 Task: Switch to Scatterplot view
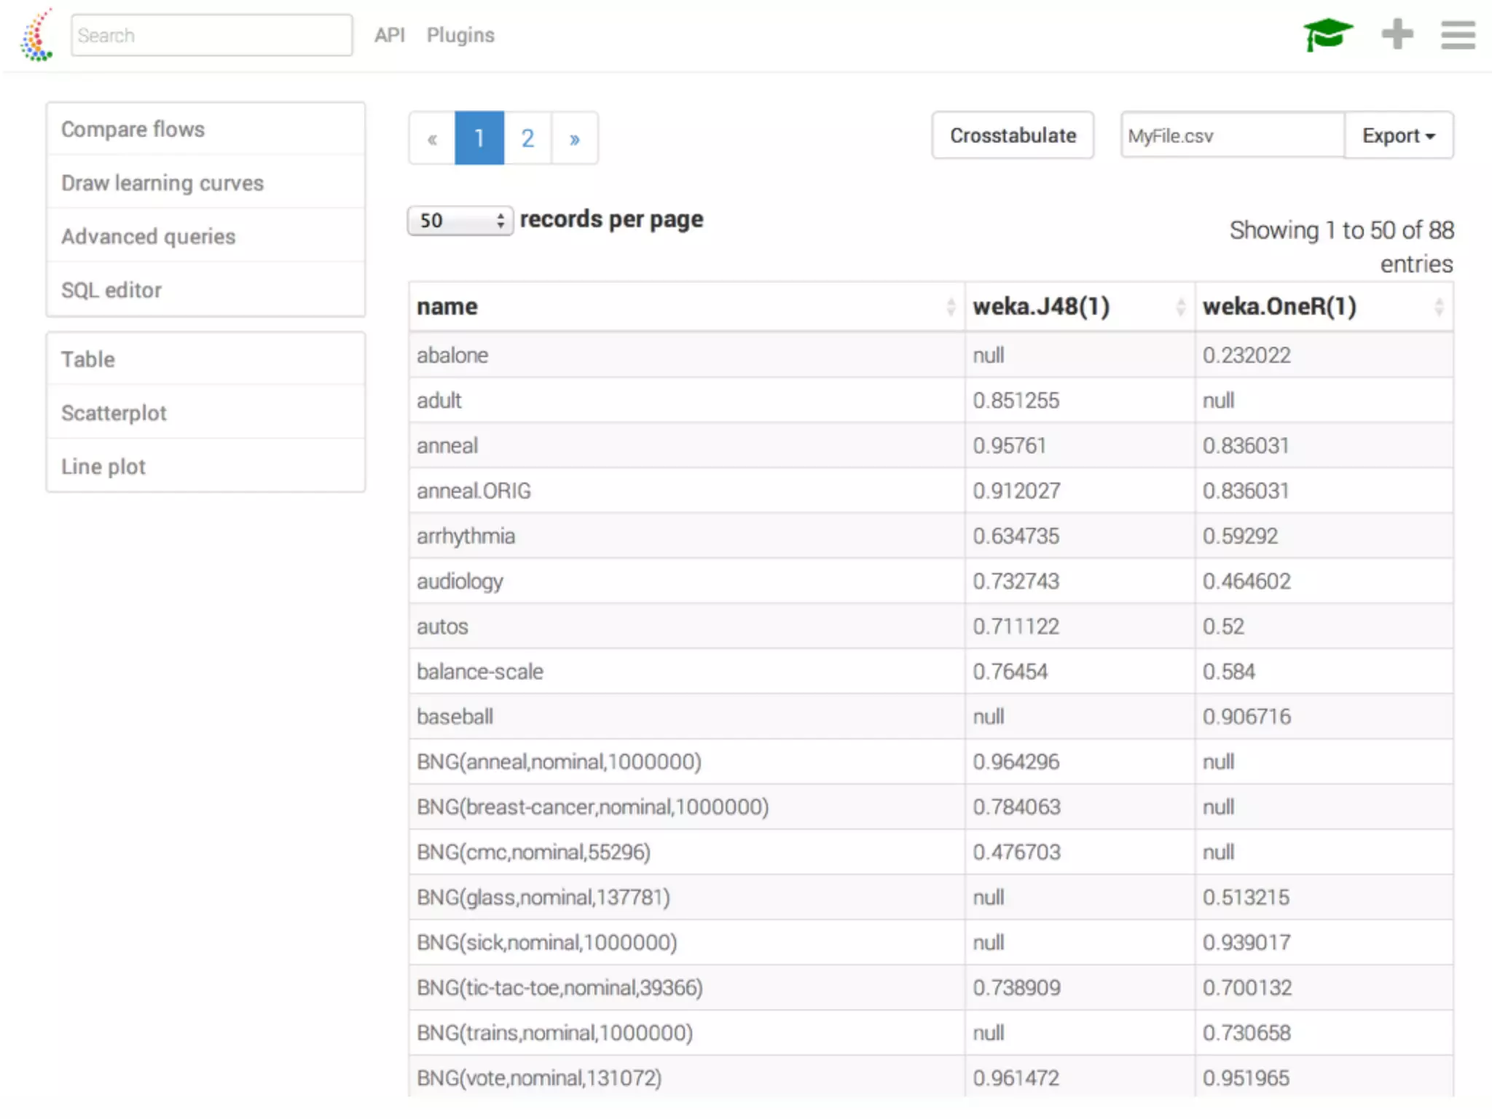pos(114,413)
